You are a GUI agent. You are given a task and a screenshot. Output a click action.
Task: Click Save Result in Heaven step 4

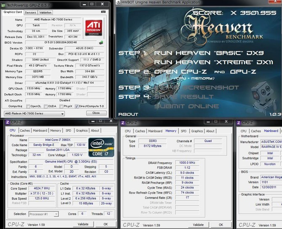[184, 97]
